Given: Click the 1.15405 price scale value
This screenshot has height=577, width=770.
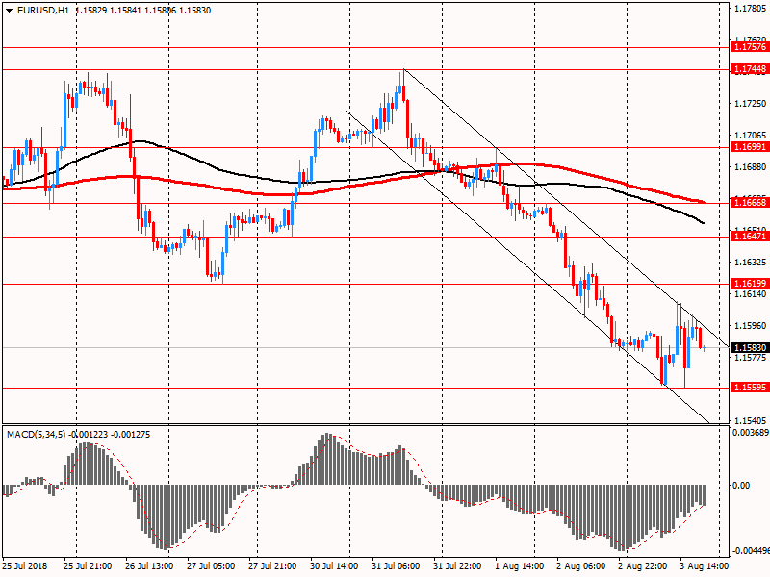Looking at the screenshot, I should [750, 420].
